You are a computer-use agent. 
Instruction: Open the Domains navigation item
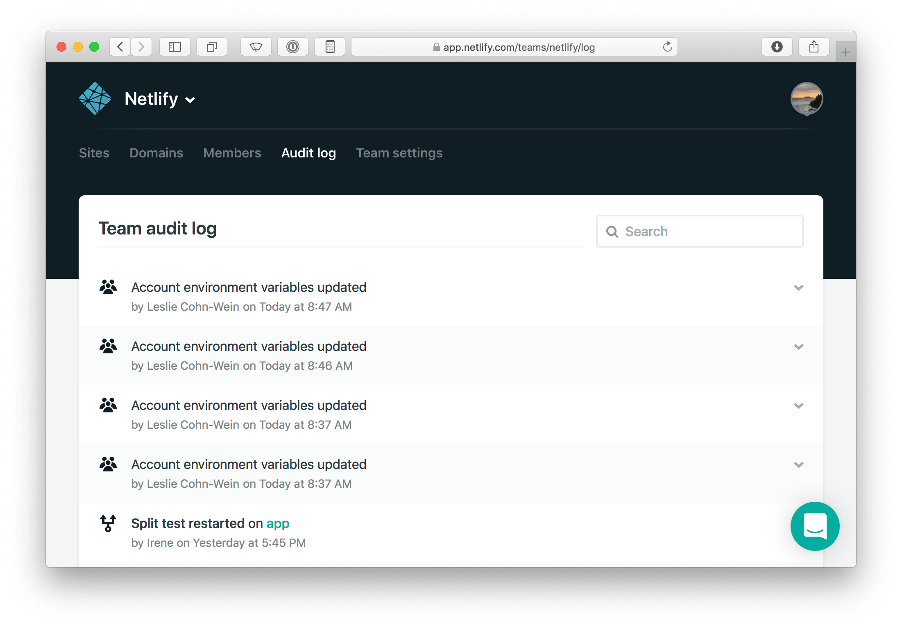(156, 152)
